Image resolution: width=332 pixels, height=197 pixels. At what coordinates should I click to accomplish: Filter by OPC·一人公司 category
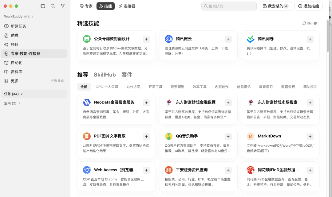[x=107, y=87]
